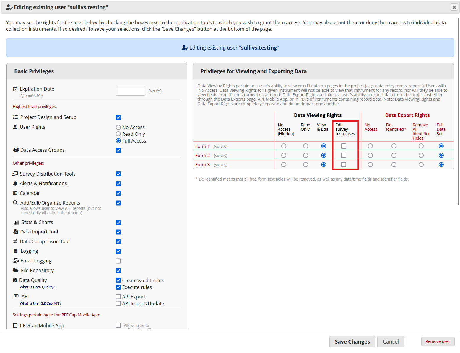Click the Alerts & Notifications bell icon
460x353 pixels.
point(15,183)
